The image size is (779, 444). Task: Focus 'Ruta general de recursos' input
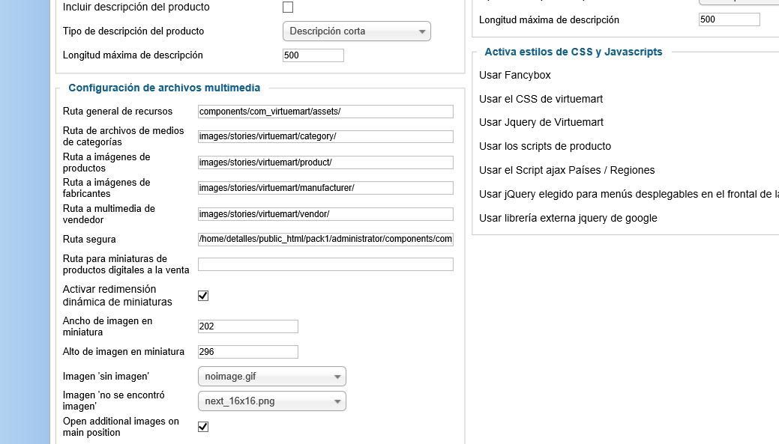coord(325,112)
